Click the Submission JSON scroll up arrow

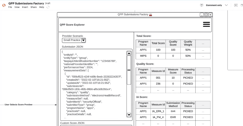click(129, 53)
